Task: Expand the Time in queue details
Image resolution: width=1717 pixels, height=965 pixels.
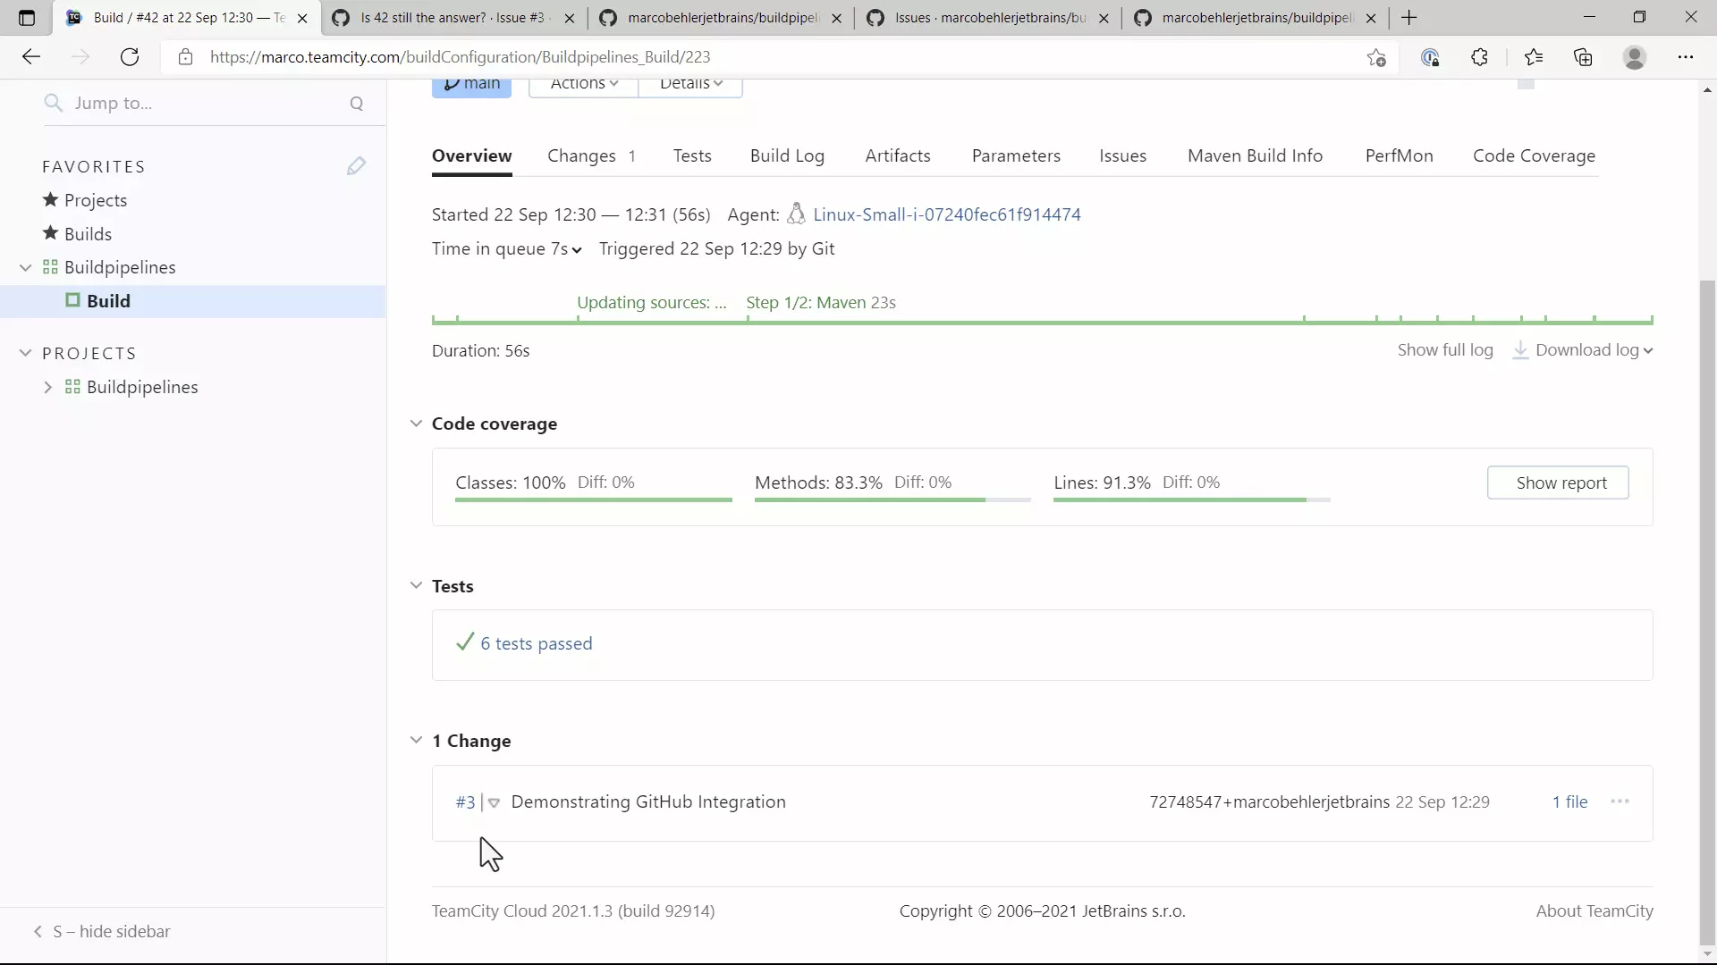Action: click(x=577, y=250)
